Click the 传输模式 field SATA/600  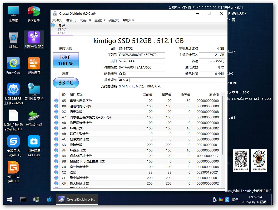coord(142,67)
